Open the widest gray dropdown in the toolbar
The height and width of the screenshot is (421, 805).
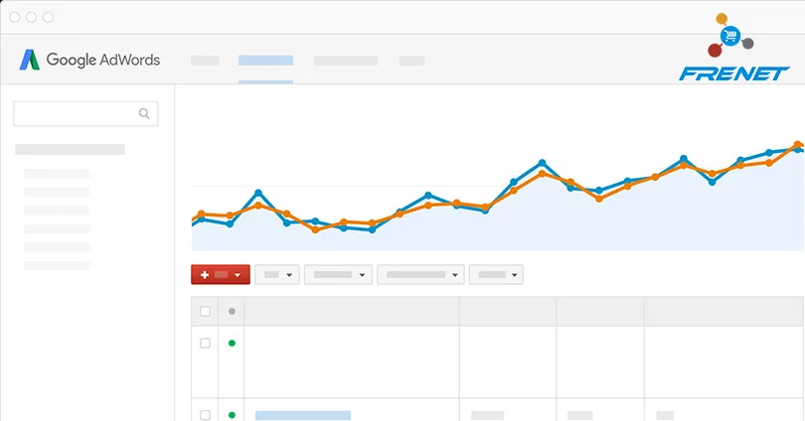(x=420, y=274)
